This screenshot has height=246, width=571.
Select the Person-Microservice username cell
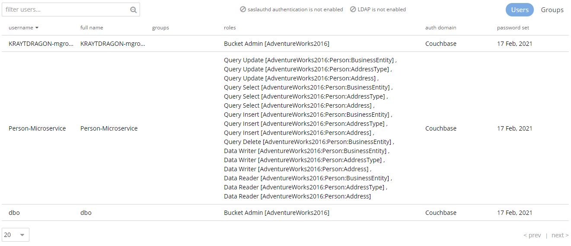point(37,128)
